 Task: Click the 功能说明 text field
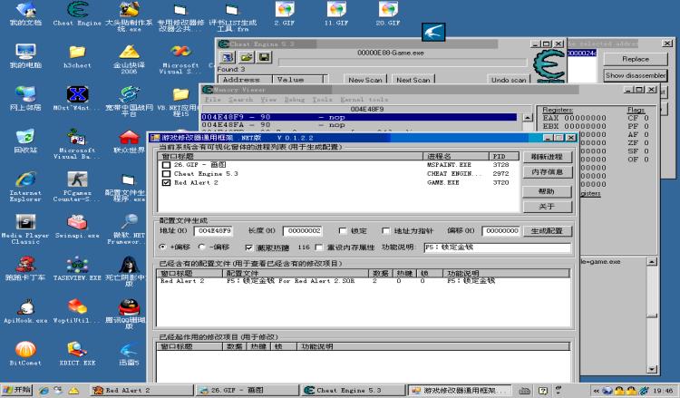pyautogui.click(x=497, y=248)
